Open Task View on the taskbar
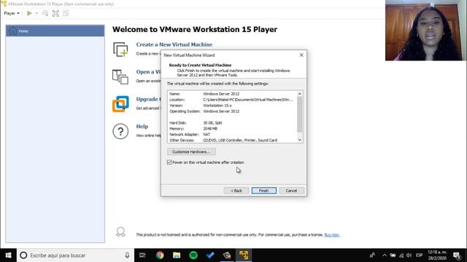 click(143, 255)
